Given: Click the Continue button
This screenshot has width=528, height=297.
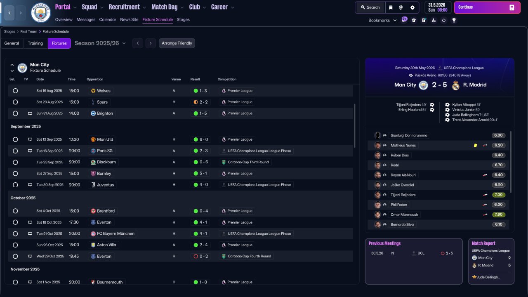Looking at the screenshot, I should [x=487, y=7].
